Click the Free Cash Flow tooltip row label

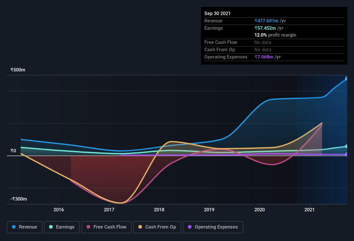point(221,42)
